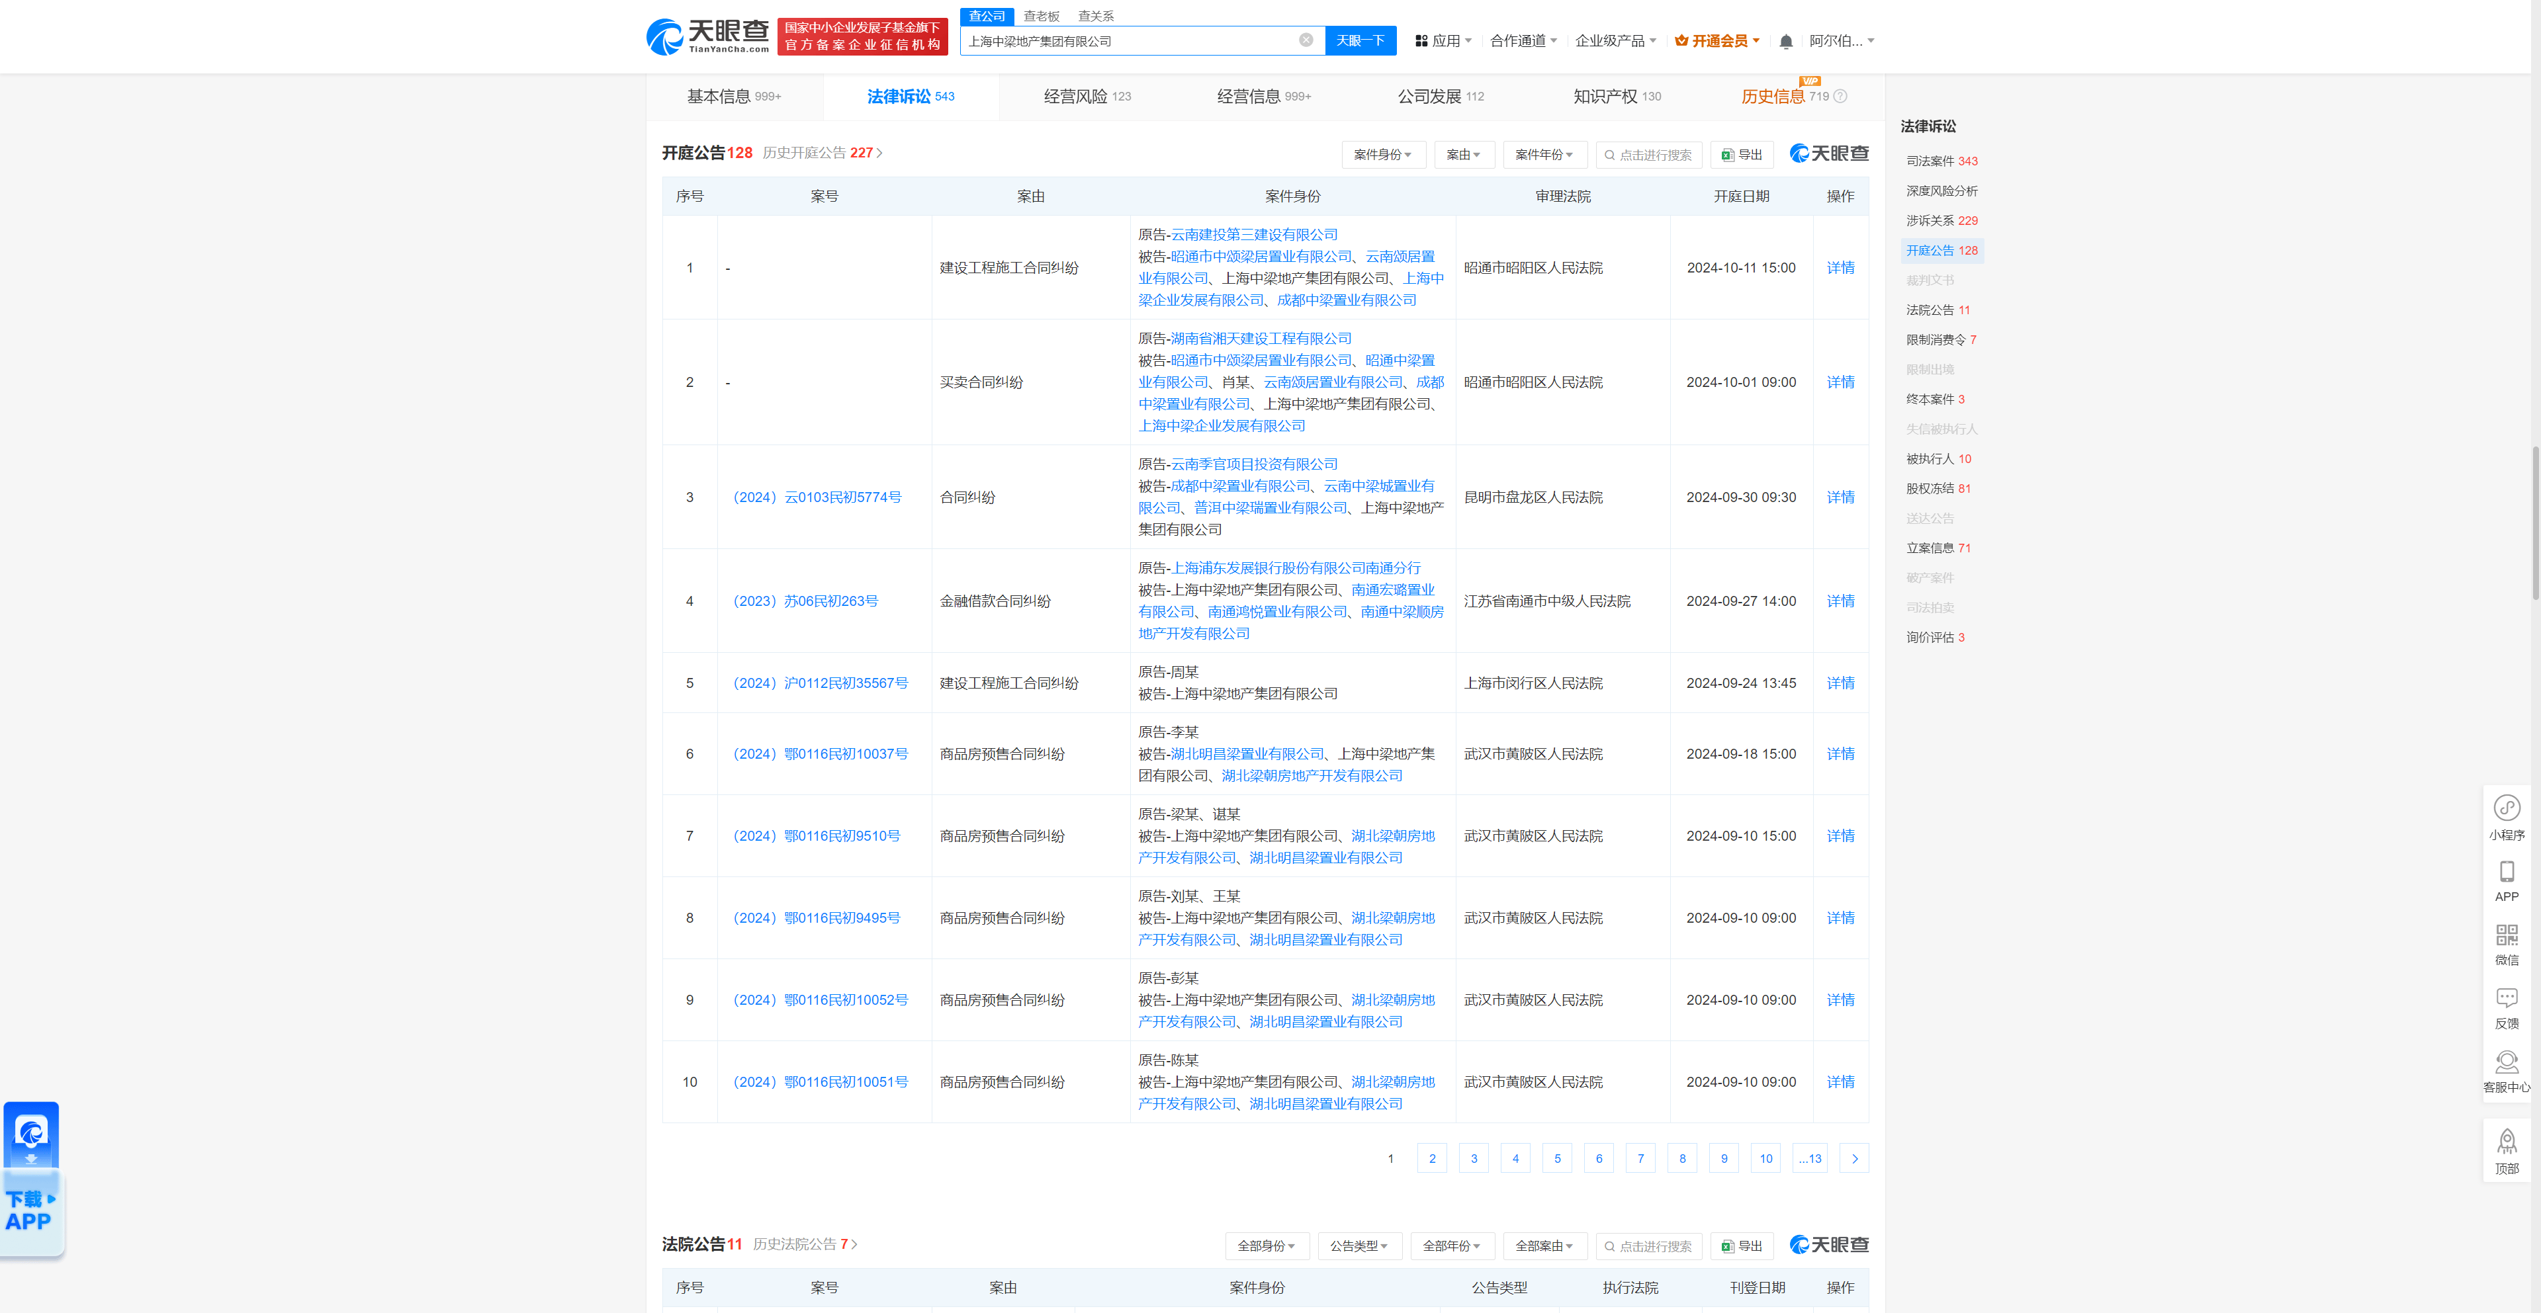Open 详情 for row 5 case
Screen dimensions: 2541x1313
[x=1840, y=683]
